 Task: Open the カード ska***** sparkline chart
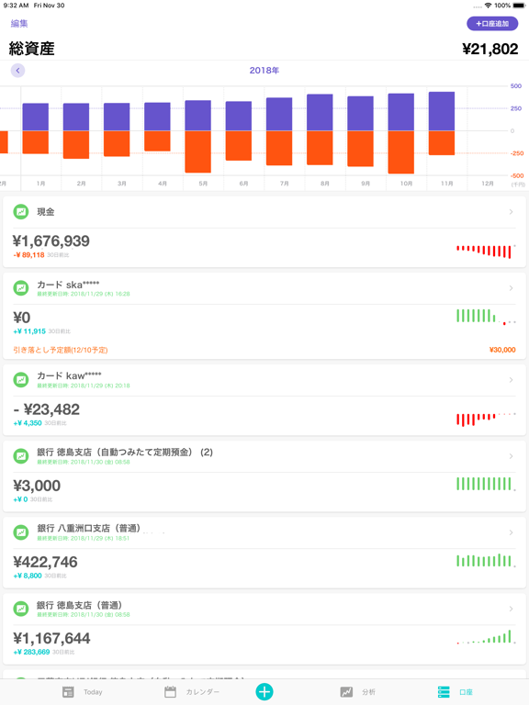[486, 317]
